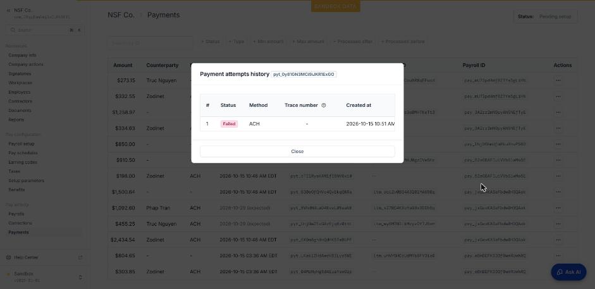Go to Signatories page

point(20,73)
